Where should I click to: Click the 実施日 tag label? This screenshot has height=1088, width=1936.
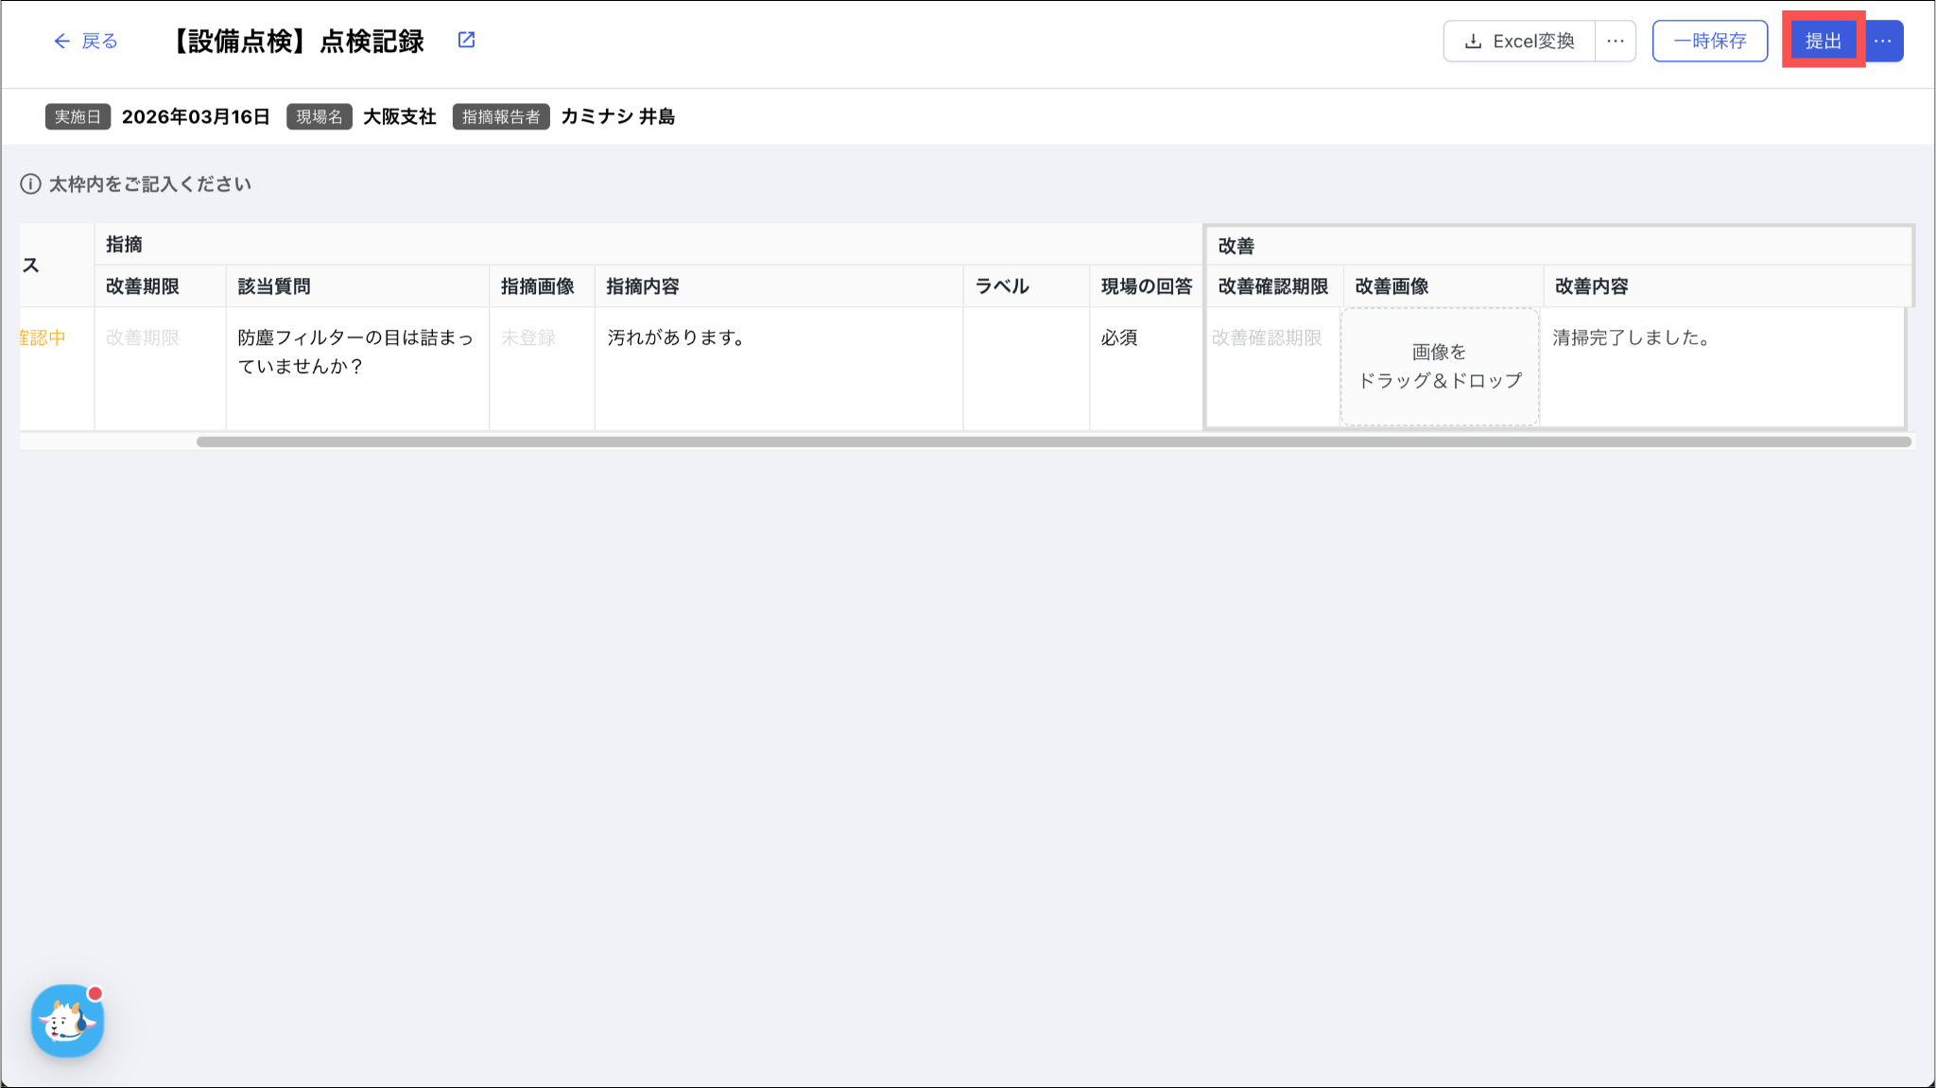[x=78, y=117]
